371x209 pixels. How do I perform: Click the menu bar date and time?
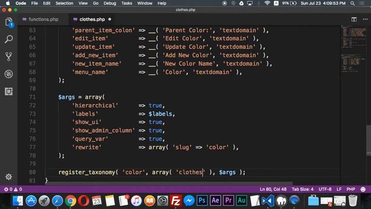point(323,3)
